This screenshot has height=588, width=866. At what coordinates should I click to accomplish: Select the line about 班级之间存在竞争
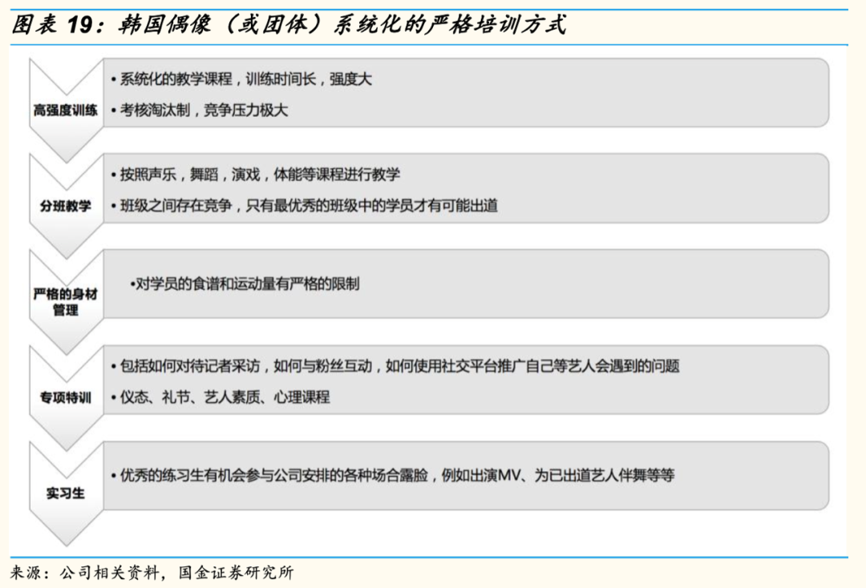pyautogui.click(x=308, y=206)
